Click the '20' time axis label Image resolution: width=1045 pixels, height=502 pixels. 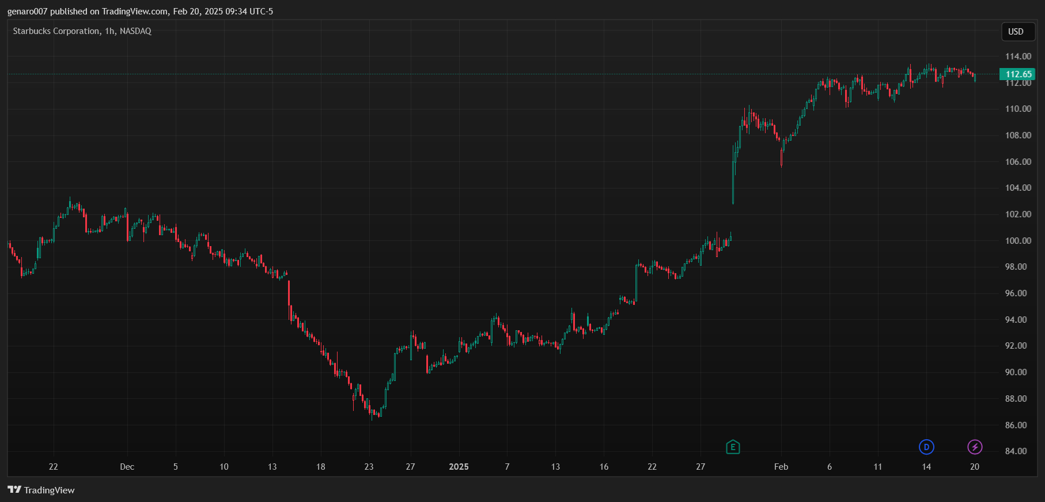click(975, 466)
